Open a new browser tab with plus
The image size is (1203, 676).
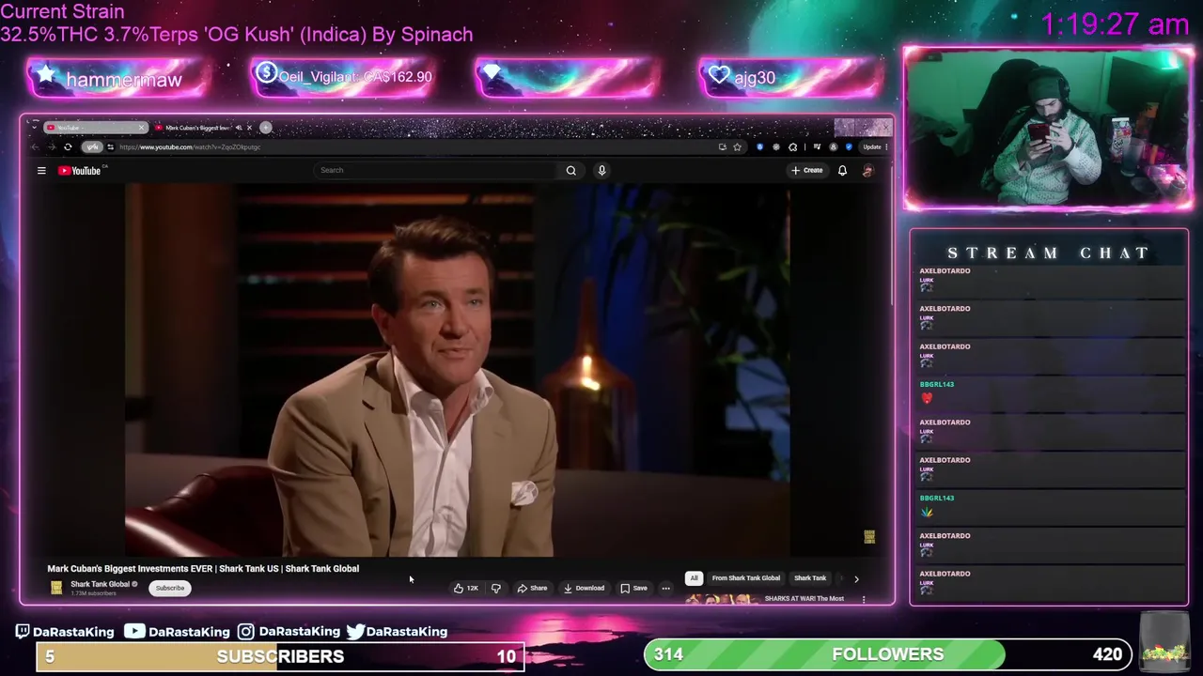(x=265, y=128)
